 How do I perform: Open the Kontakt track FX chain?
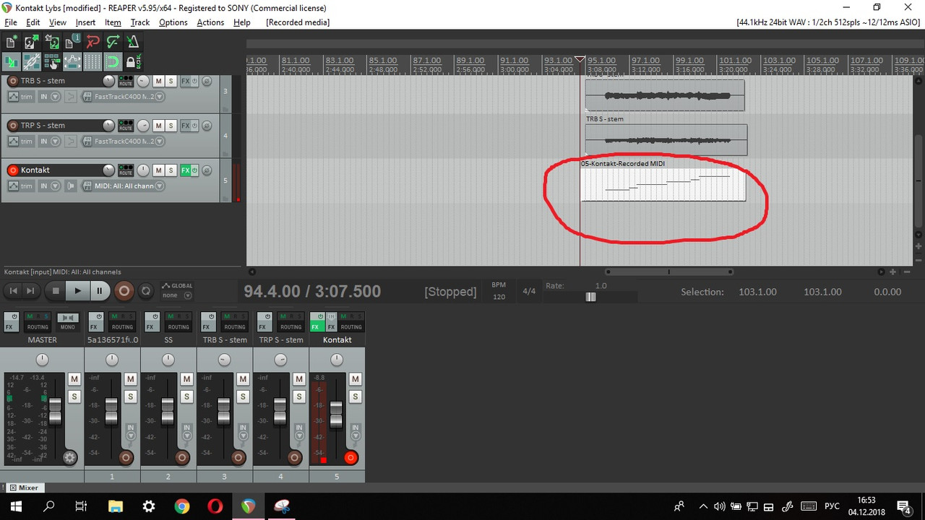click(x=185, y=170)
